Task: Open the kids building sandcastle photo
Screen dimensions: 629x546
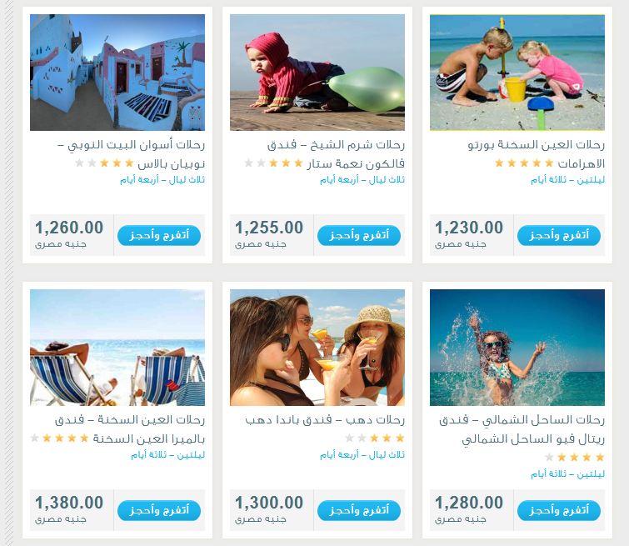Action: click(517, 73)
